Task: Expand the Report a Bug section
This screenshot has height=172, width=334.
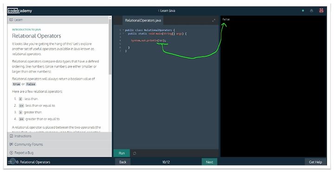Action: [x=59, y=153]
